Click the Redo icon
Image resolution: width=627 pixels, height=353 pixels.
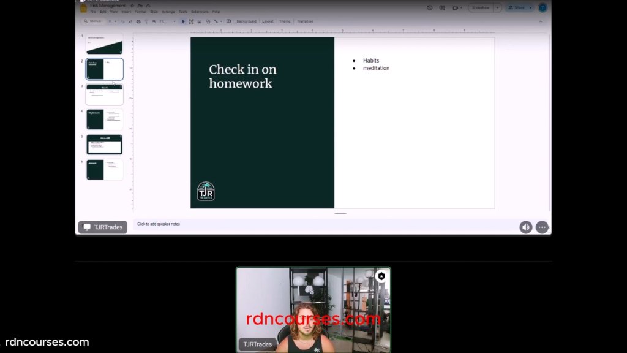130,21
